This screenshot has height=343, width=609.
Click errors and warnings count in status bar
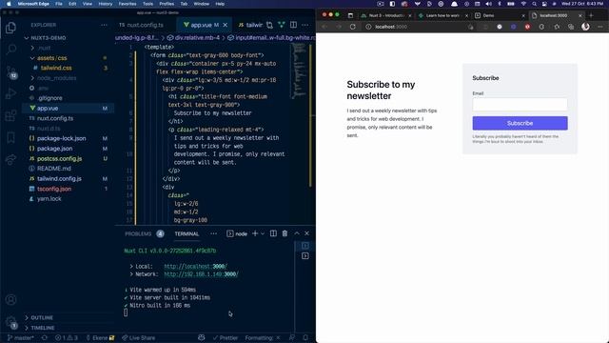[x=66, y=338]
